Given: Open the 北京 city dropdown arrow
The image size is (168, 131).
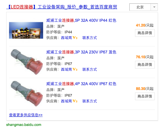Looking at the screenshot, I should tap(154, 7).
